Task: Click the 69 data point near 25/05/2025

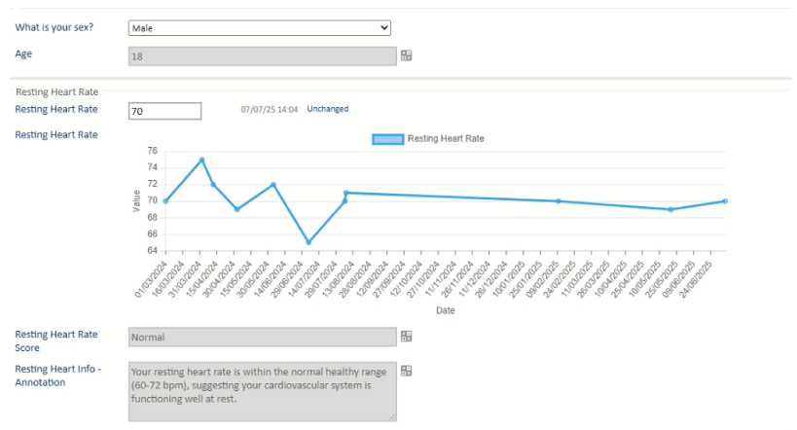Action: click(670, 209)
